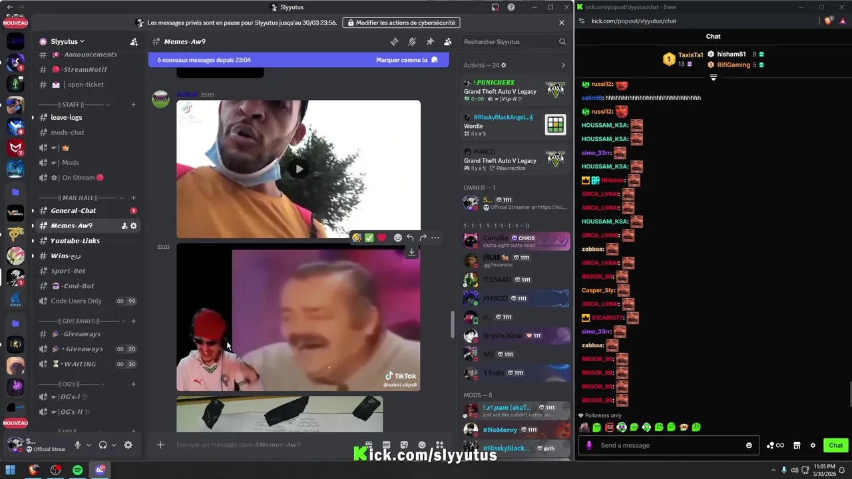Open Discord user settings gear
Screen dimensions: 852x479
coord(128,445)
